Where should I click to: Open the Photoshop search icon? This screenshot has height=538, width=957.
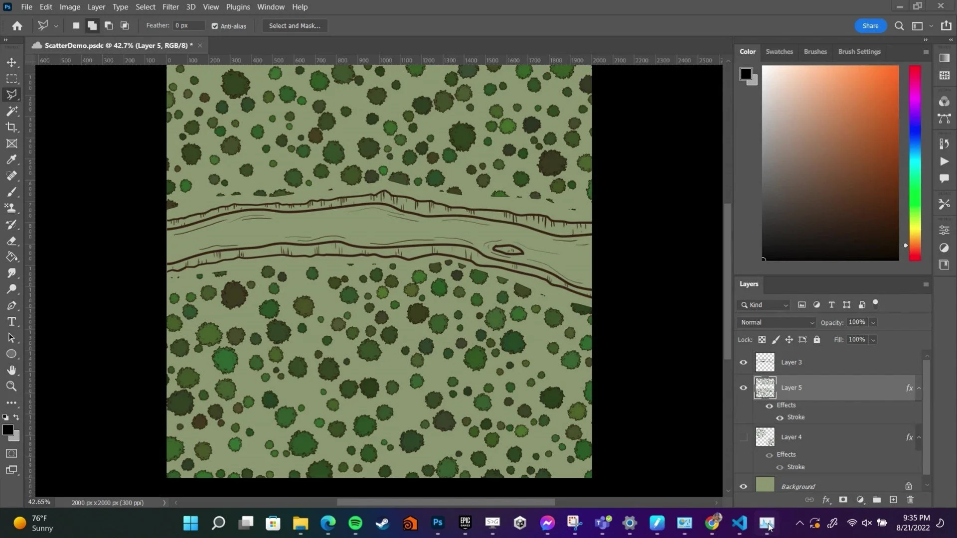(x=899, y=26)
